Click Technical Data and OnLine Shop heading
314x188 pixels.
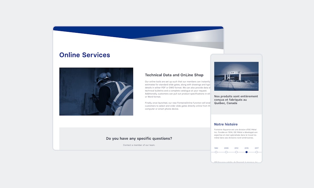174,75
